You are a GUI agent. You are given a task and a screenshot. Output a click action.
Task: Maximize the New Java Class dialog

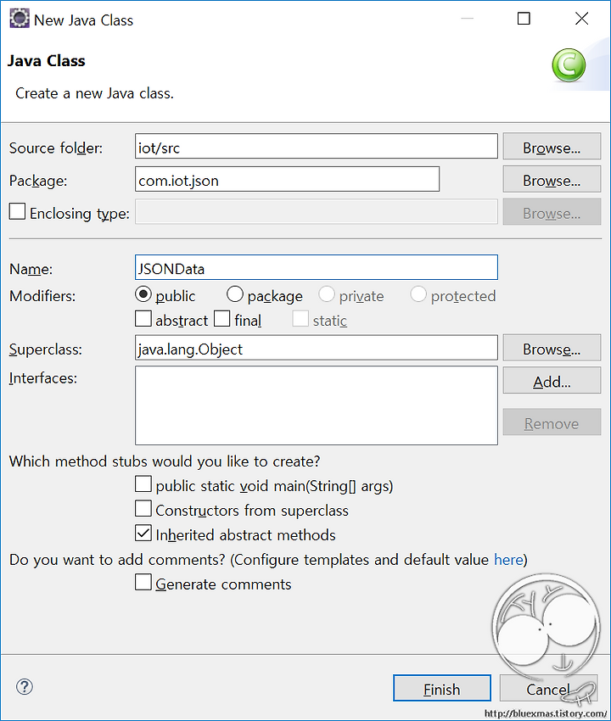(x=524, y=19)
